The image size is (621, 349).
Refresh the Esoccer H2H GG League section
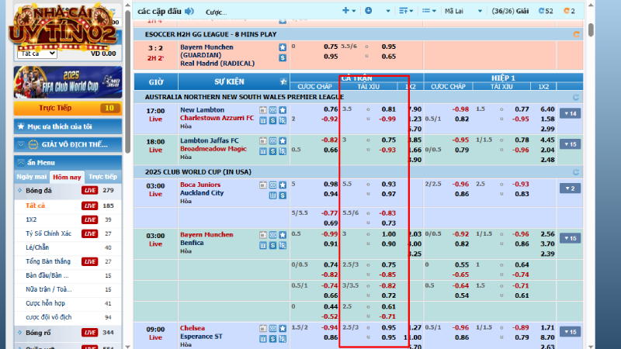pyautogui.click(x=575, y=34)
